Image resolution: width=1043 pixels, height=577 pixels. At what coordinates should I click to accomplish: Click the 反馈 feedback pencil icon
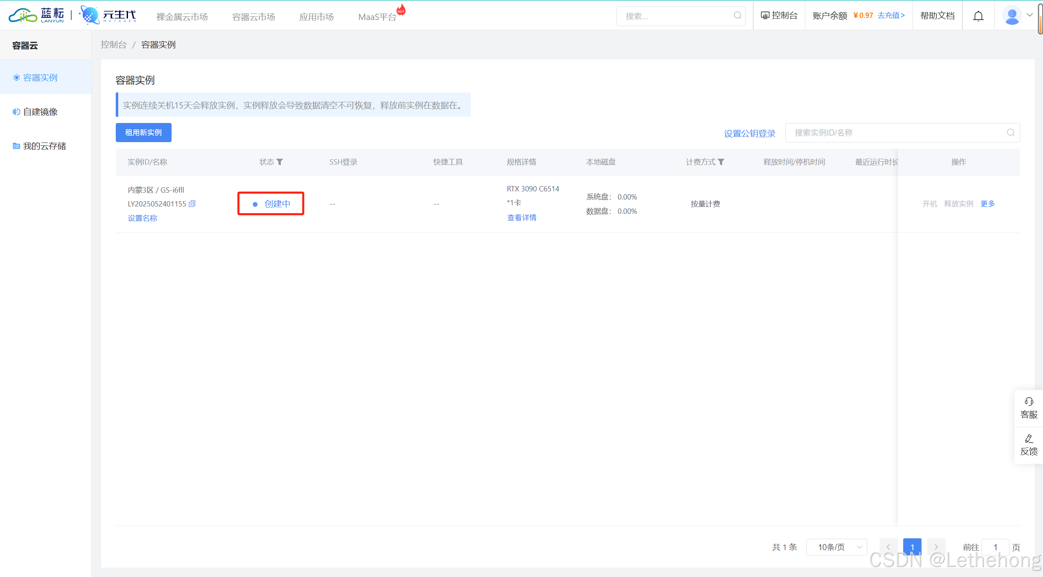pos(1029,439)
